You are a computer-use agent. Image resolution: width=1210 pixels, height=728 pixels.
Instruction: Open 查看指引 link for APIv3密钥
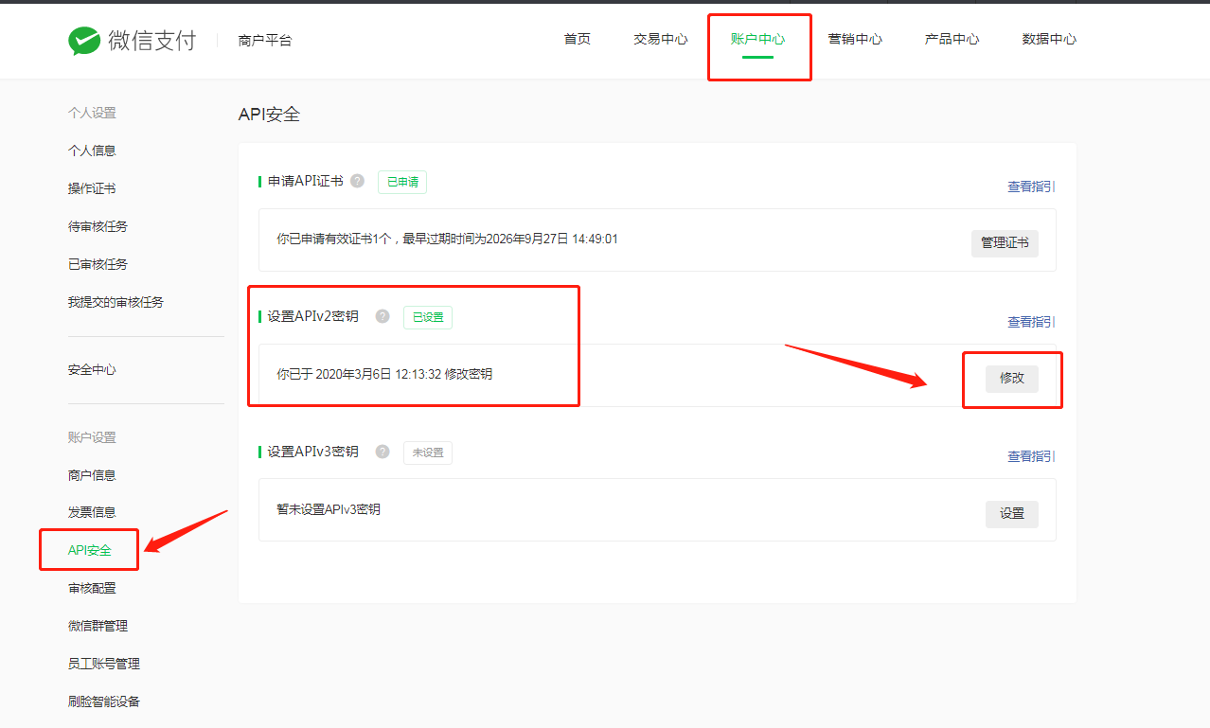(1031, 457)
